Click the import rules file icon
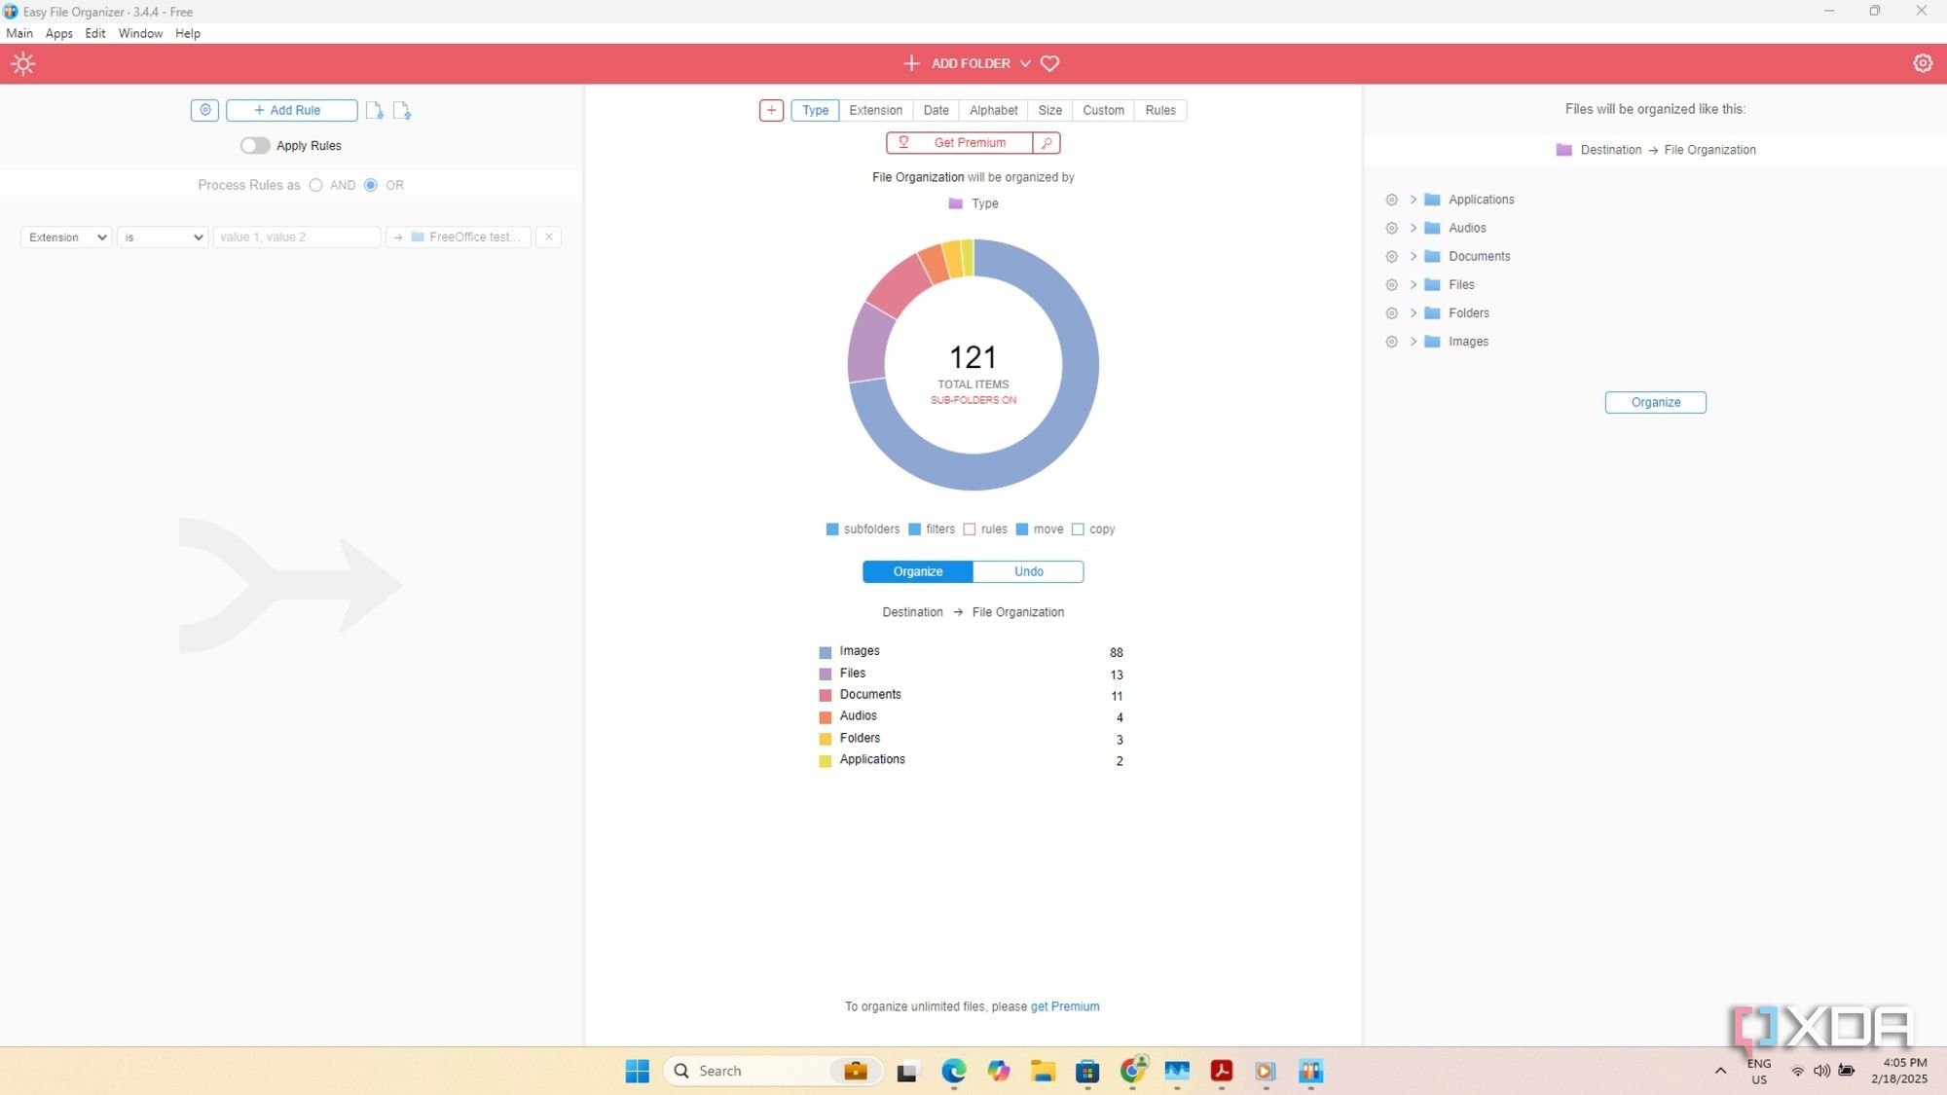Image resolution: width=1947 pixels, height=1095 pixels. click(374, 111)
